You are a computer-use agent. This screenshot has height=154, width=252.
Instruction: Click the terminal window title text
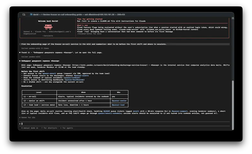pos(79,14)
